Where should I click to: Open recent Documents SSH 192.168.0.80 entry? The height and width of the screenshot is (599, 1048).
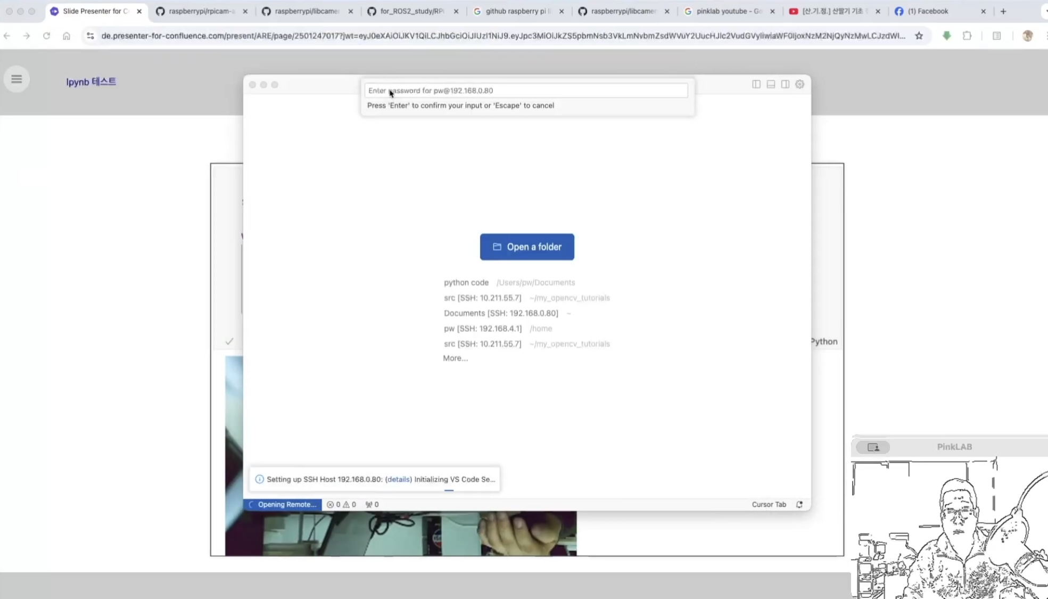501,313
